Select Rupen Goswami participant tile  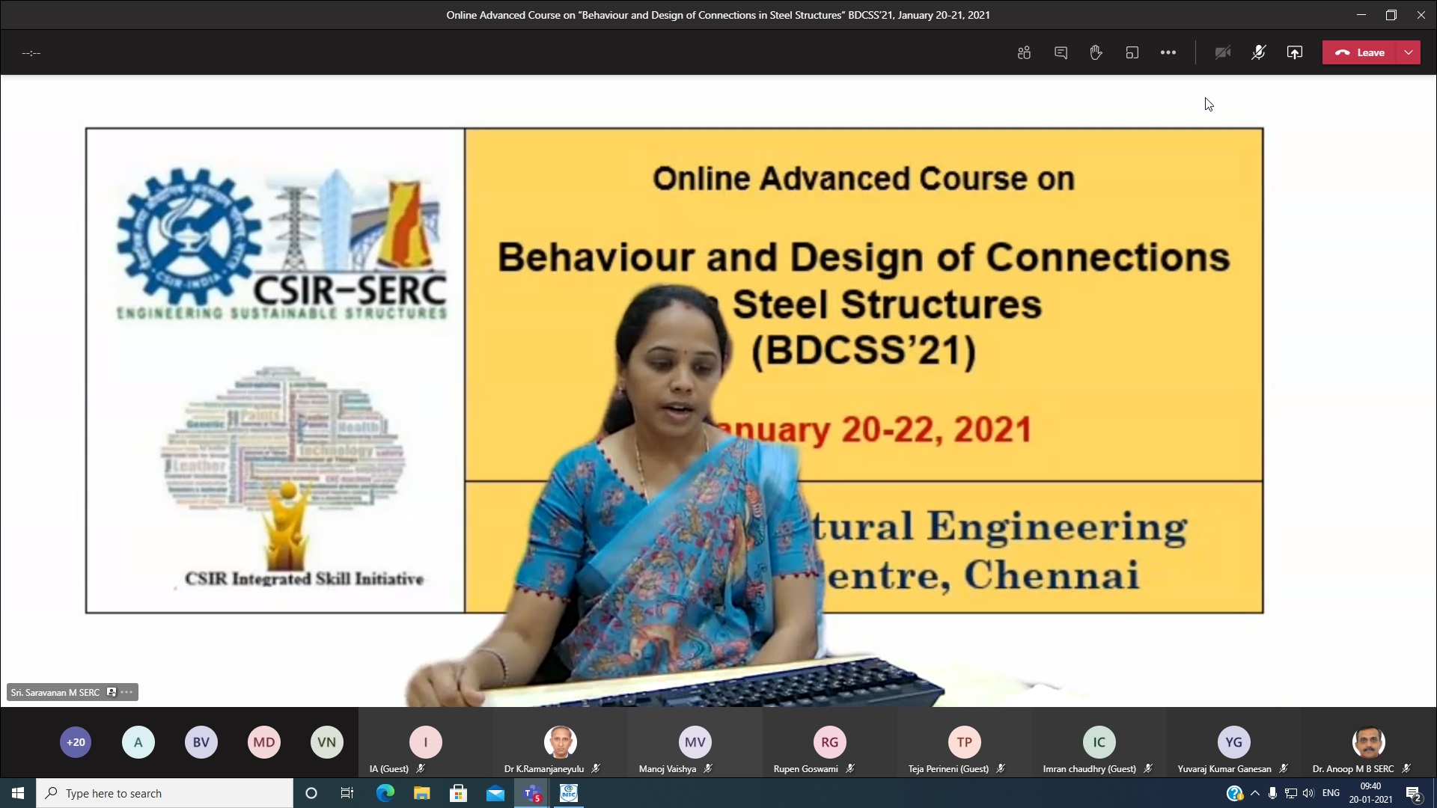[x=829, y=742]
